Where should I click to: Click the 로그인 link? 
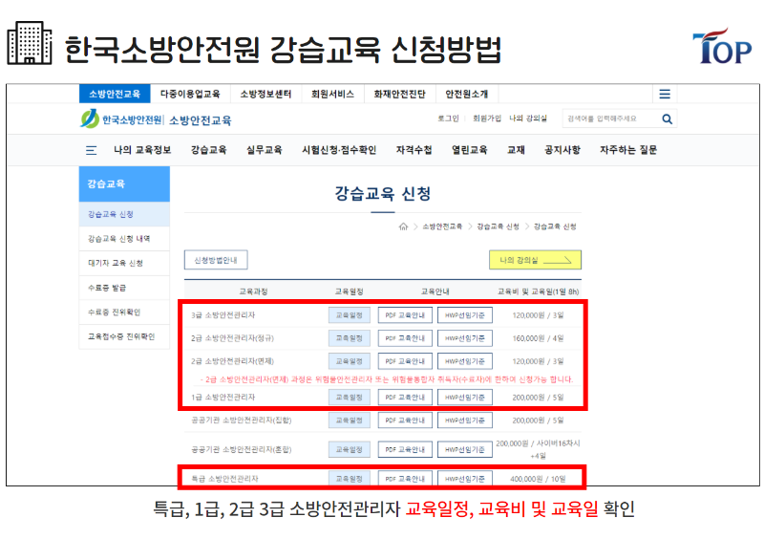click(x=448, y=119)
